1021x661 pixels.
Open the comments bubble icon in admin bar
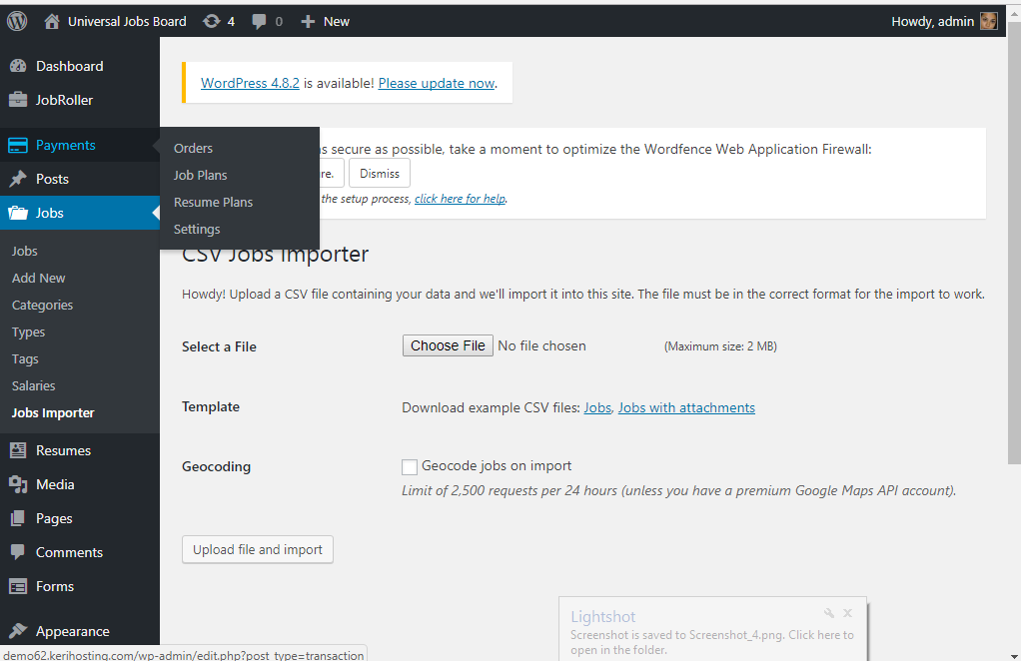click(259, 22)
